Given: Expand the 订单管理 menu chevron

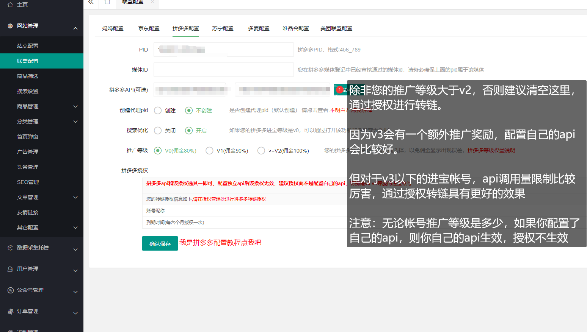Looking at the screenshot, I should point(75,313).
